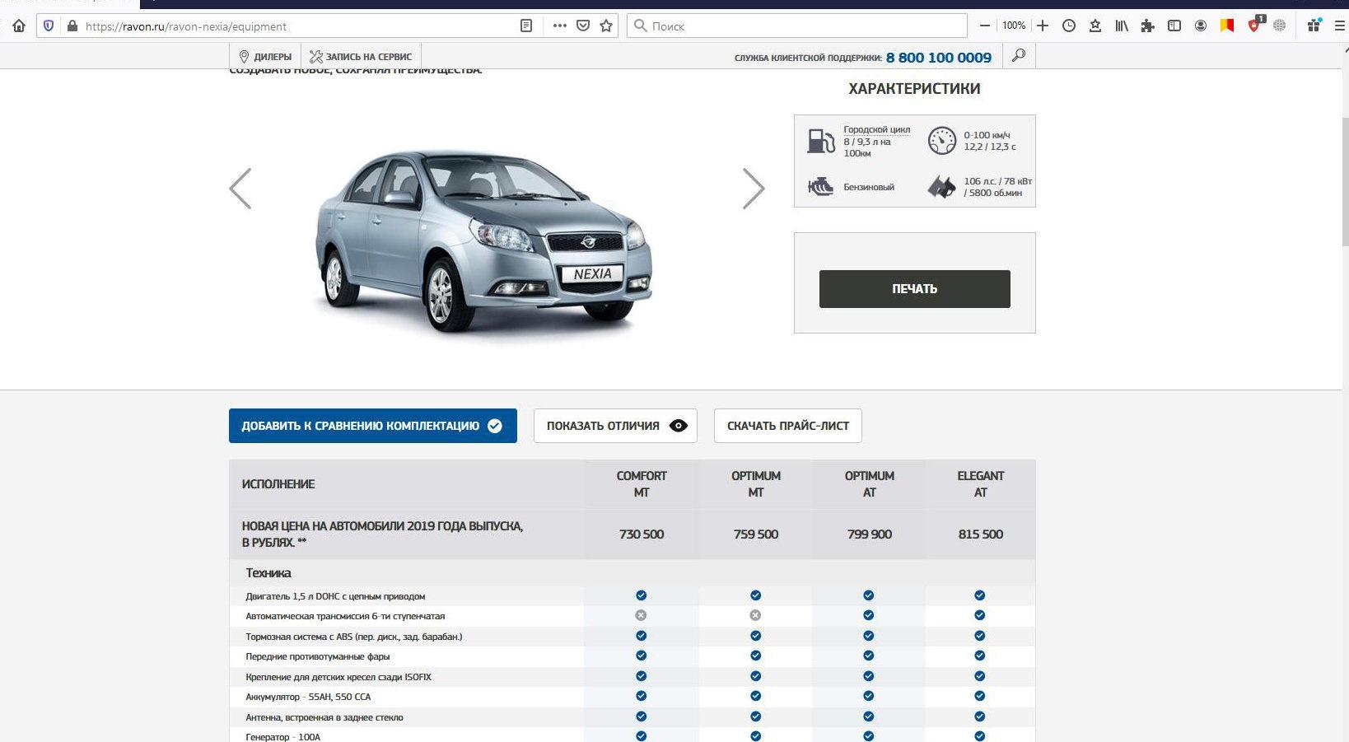This screenshot has height=742, width=1349.
Task: Bookmark this page with the star icon
Action: tap(606, 26)
